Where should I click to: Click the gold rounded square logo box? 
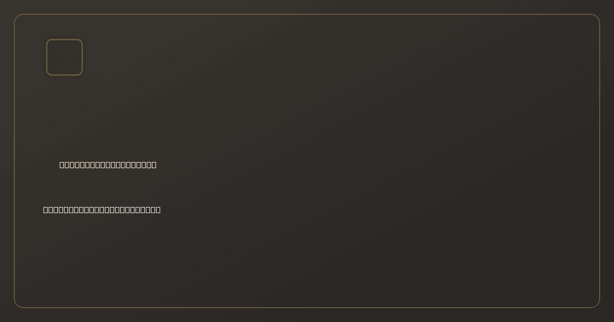coord(64,57)
